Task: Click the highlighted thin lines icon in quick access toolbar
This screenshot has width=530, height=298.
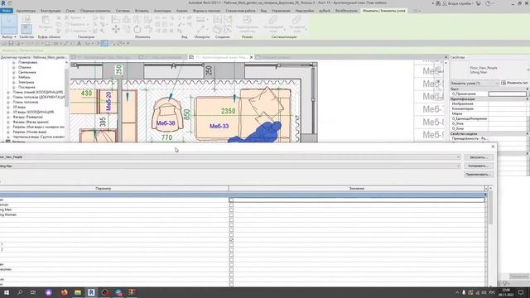Action: pos(104,43)
